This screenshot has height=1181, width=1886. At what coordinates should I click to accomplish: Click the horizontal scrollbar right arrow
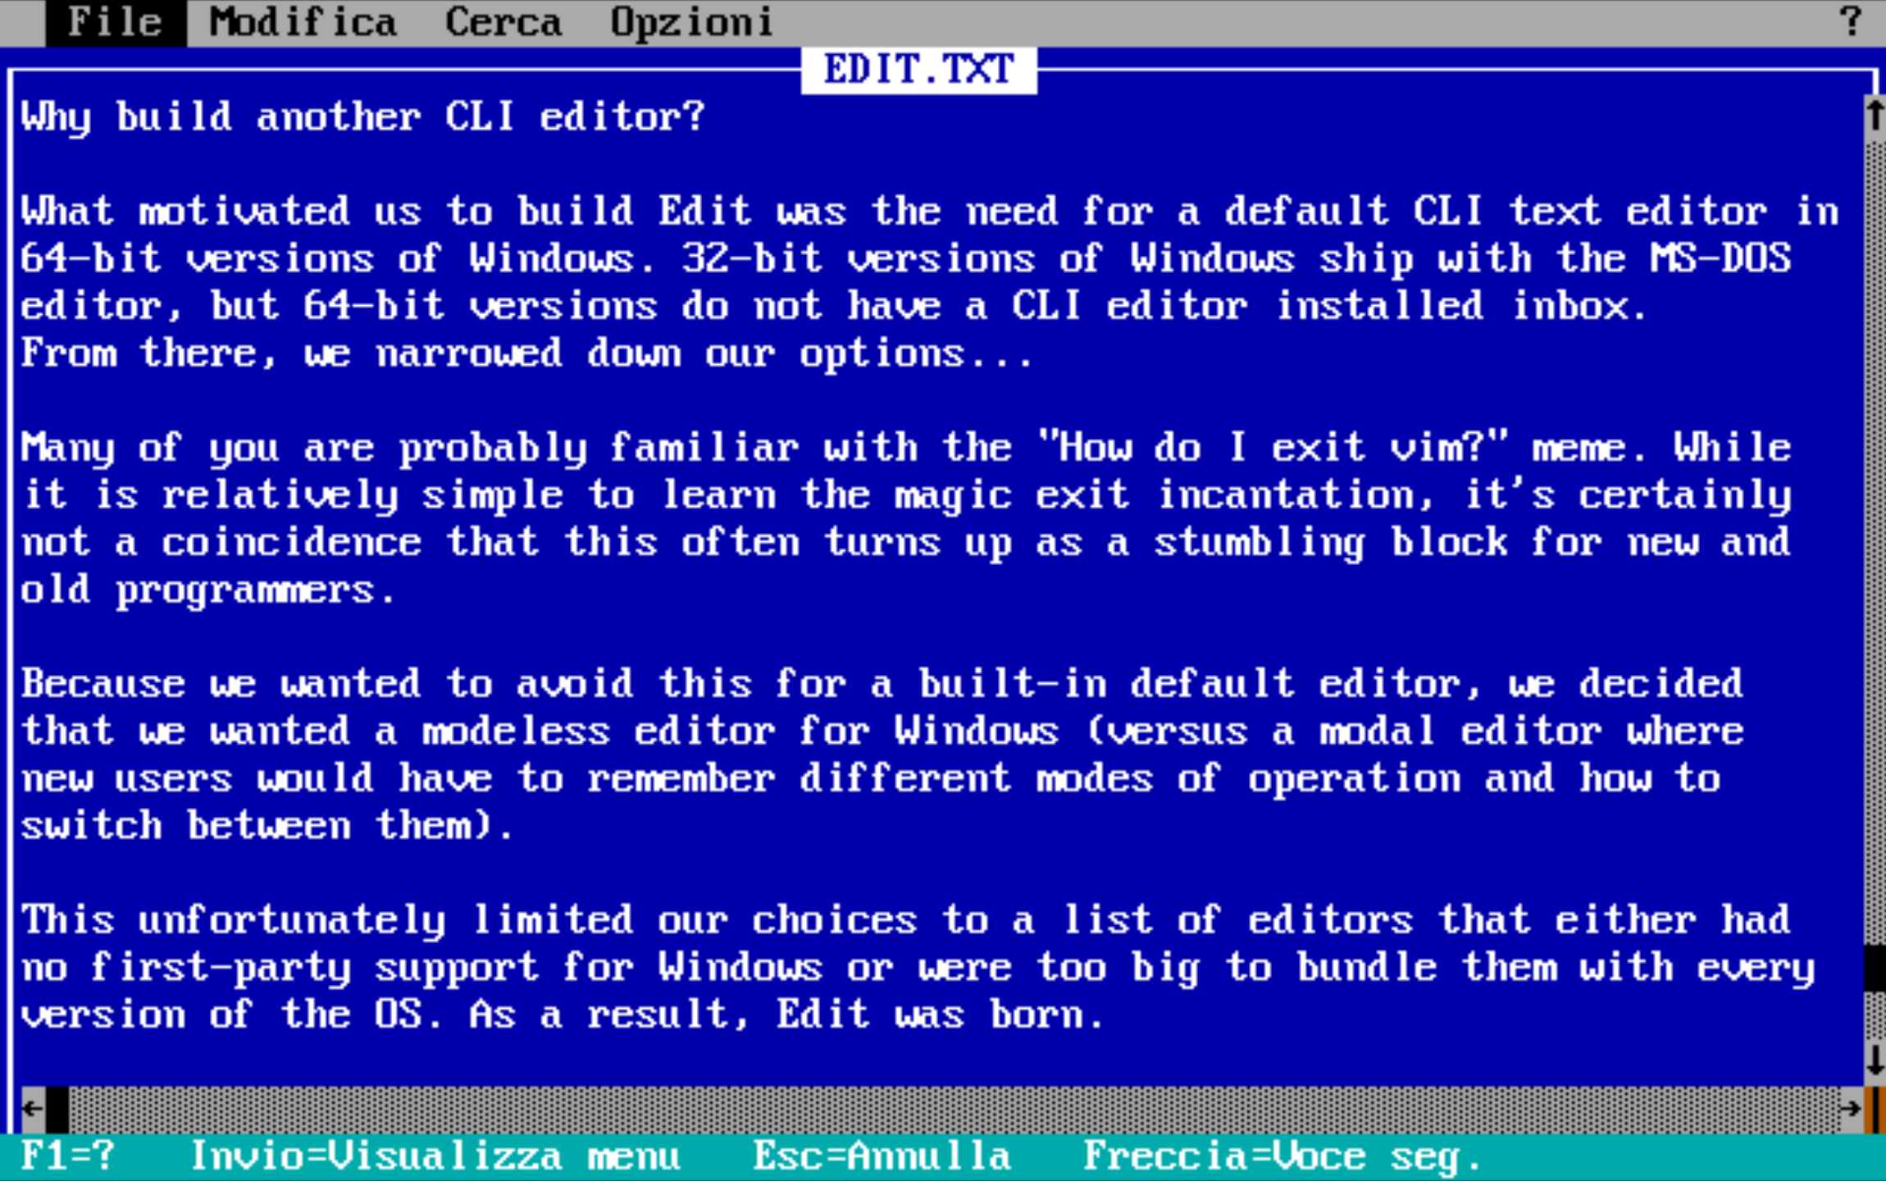coord(1851,1109)
